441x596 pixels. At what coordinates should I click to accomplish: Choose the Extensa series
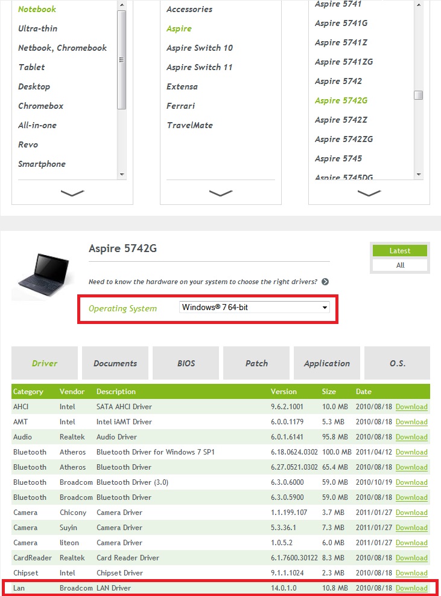[x=182, y=86]
